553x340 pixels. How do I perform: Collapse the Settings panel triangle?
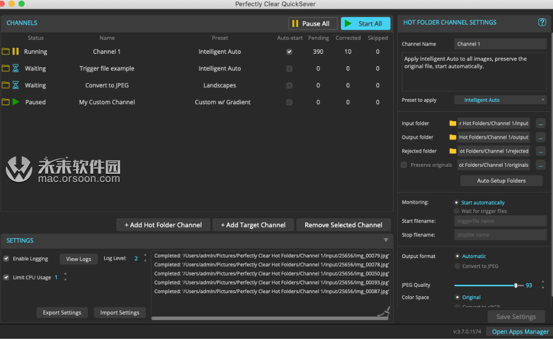point(386,241)
